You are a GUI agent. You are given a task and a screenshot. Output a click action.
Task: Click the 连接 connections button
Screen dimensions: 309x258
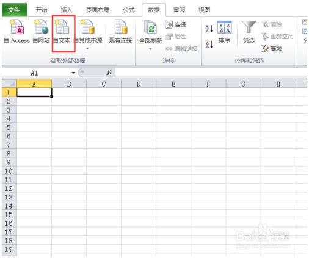(x=175, y=24)
